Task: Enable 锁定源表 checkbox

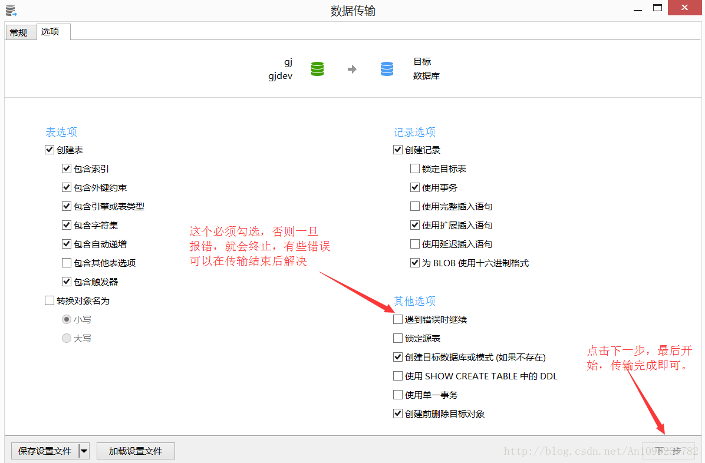Action: 398,339
